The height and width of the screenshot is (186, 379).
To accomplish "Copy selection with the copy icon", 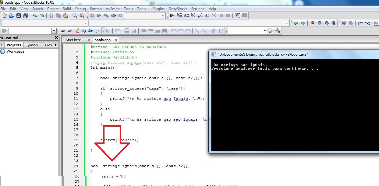I will [58, 16].
